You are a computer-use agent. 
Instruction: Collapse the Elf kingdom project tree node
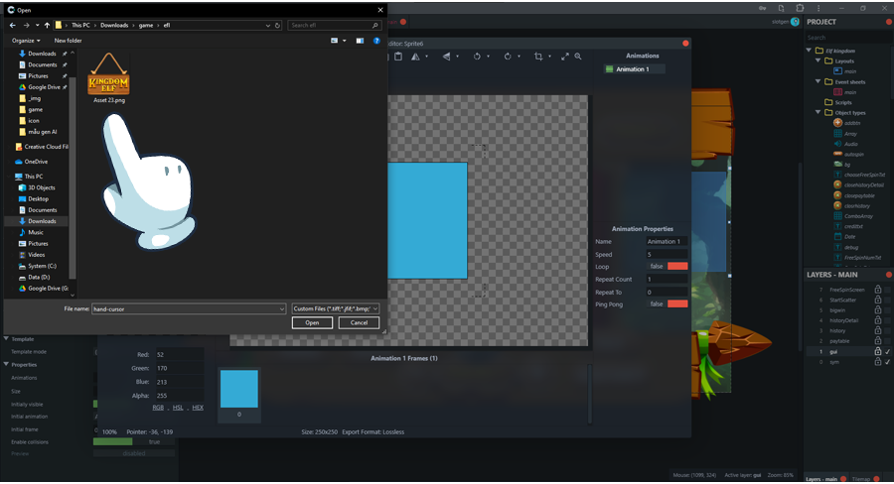click(x=809, y=51)
